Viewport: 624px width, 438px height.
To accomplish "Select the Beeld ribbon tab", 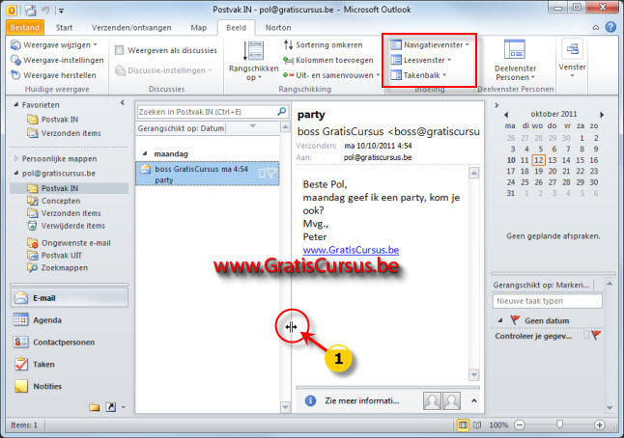I will point(236,27).
